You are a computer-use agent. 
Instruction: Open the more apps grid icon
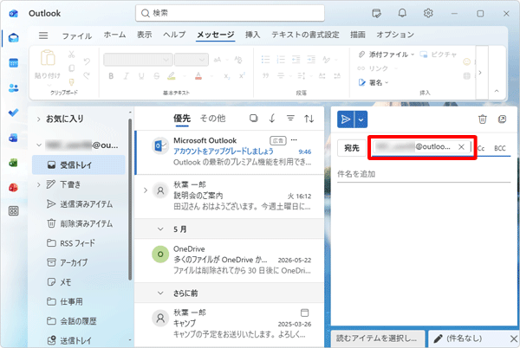13,211
